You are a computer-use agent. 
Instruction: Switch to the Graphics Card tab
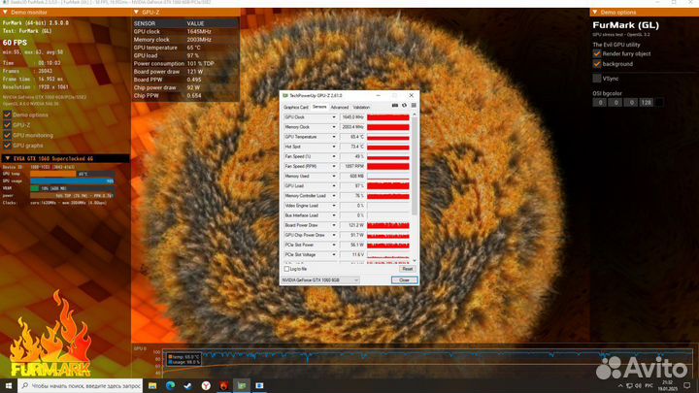[295, 107]
